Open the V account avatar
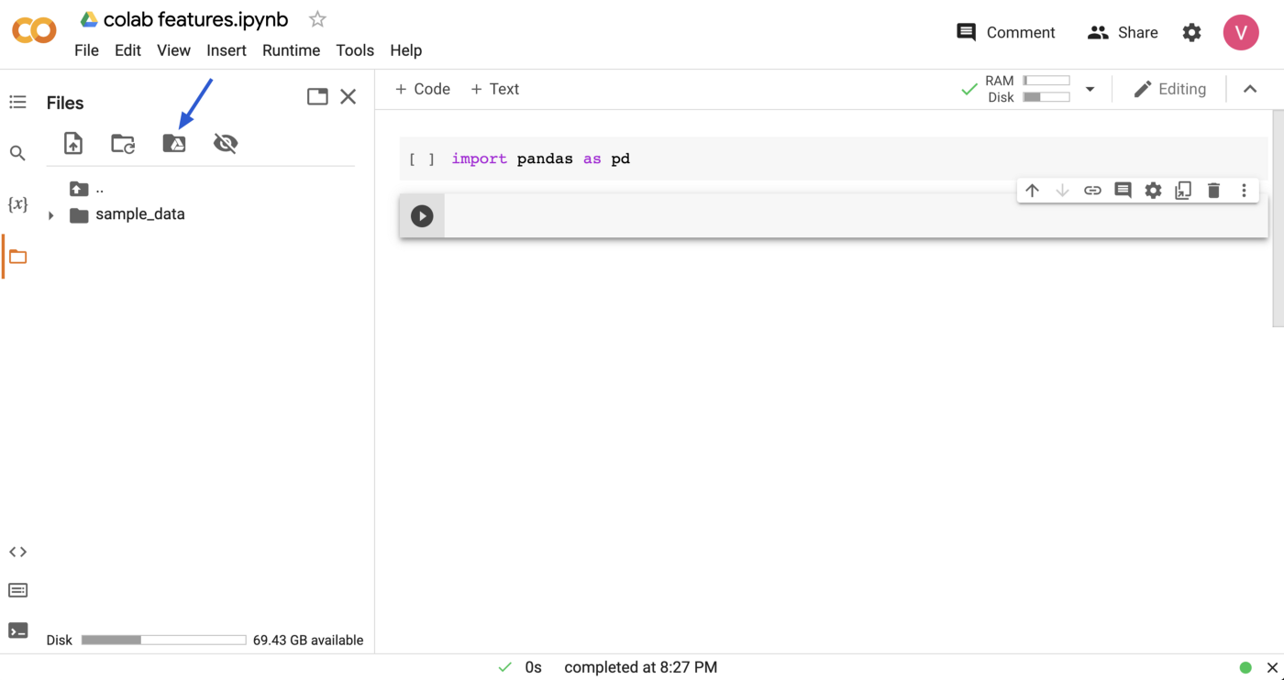This screenshot has height=680, width=1284. pos(1241,32)
